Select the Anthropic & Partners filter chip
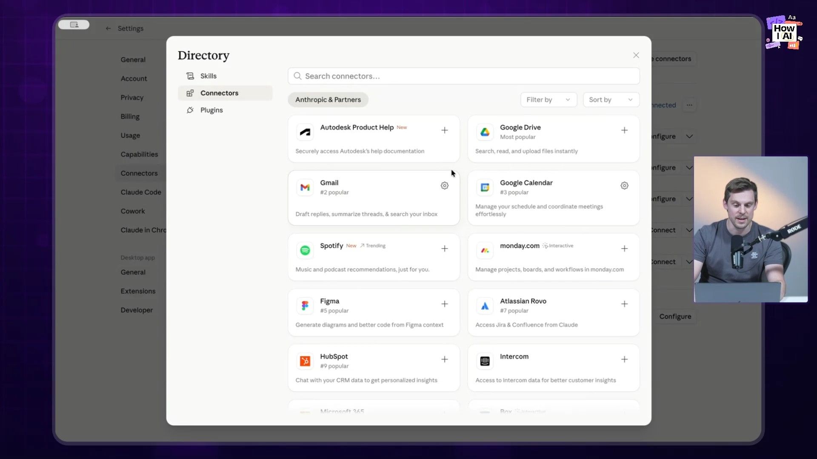 pos(328,100)
